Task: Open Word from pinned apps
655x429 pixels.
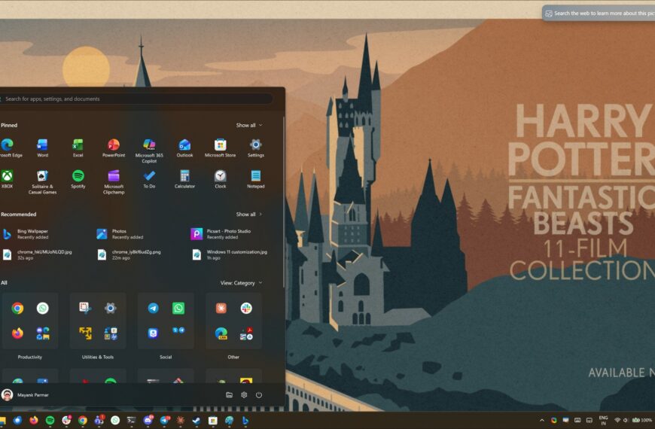Action: click(43, 148)
